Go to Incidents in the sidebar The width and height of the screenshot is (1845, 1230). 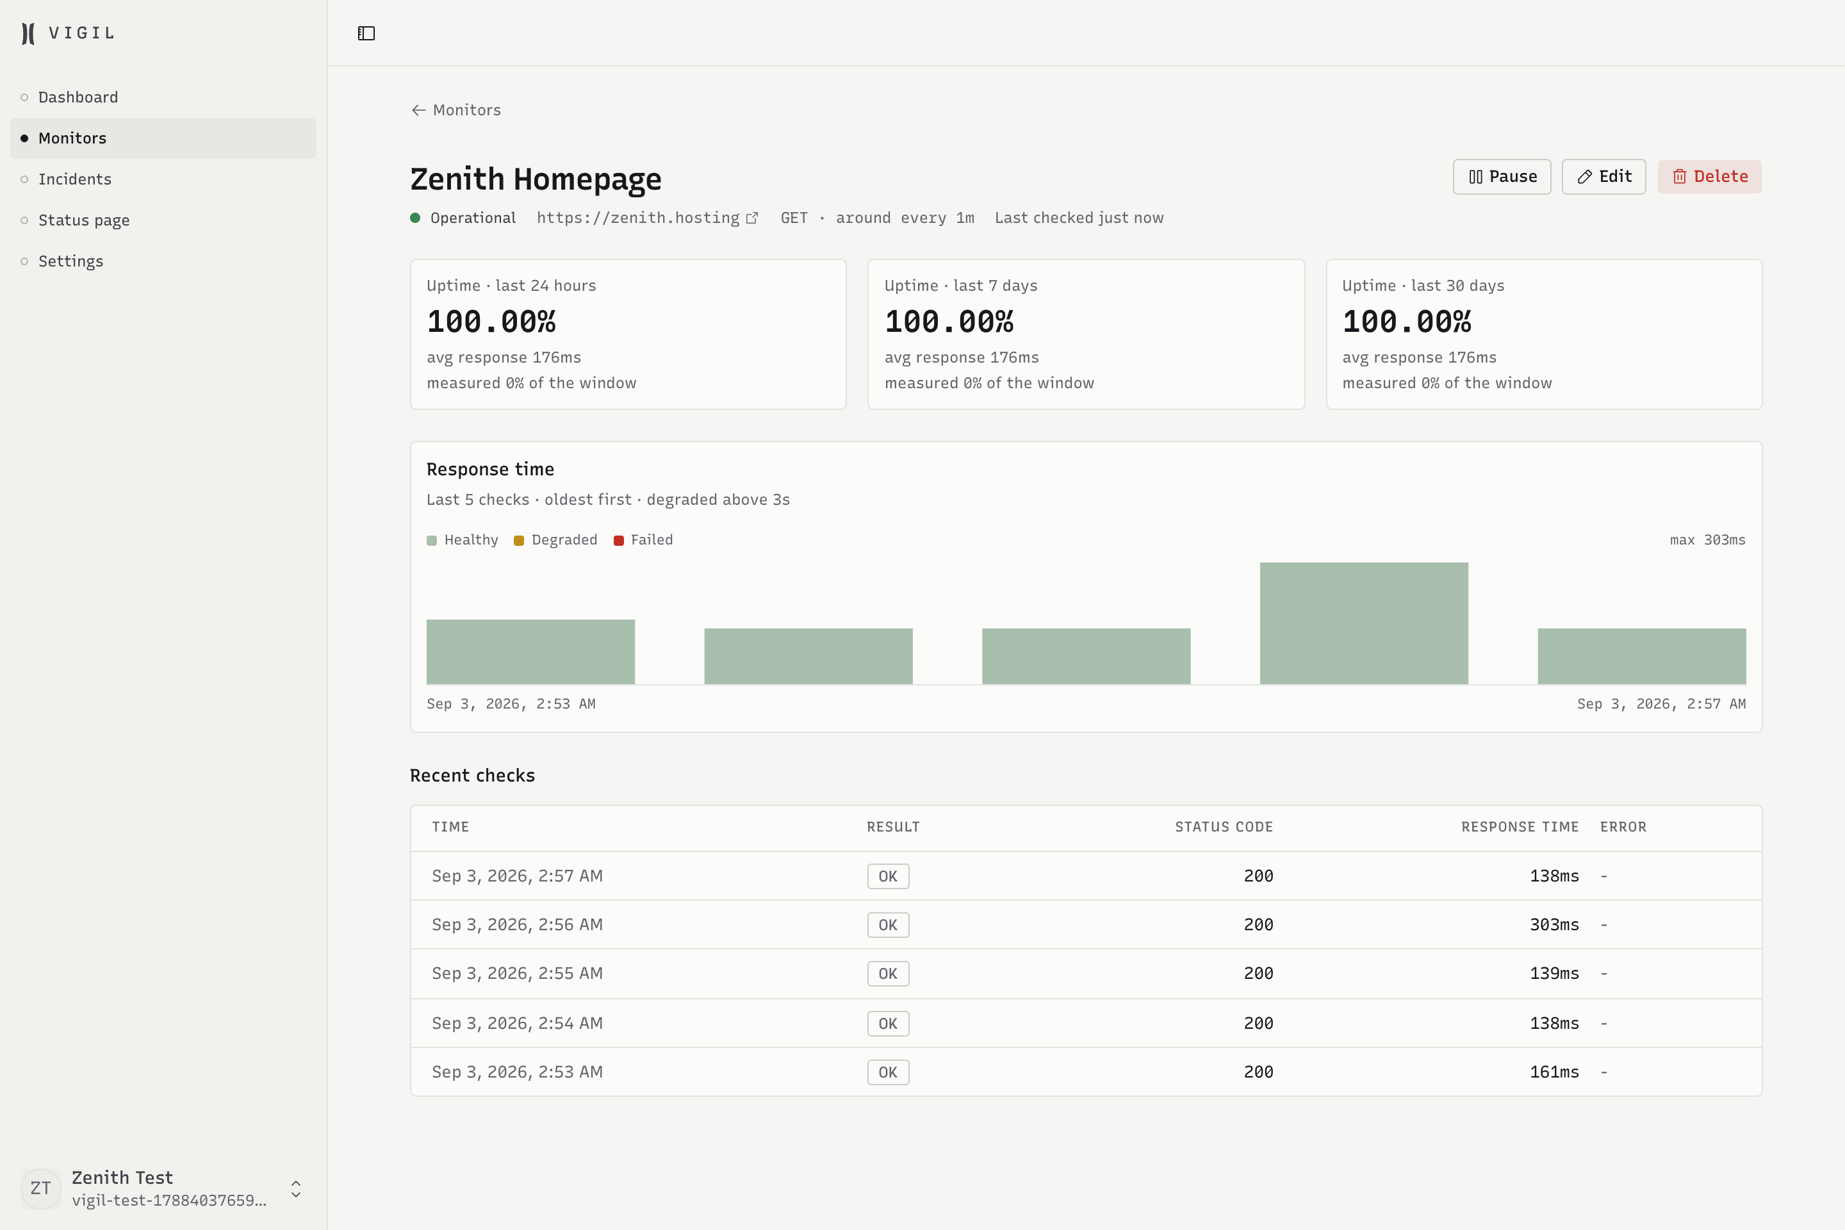pyautogui.click(x=163, y=179)
